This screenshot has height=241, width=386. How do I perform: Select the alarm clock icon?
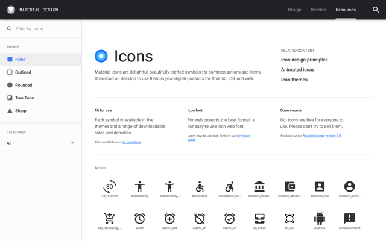[x=139, y=218]
